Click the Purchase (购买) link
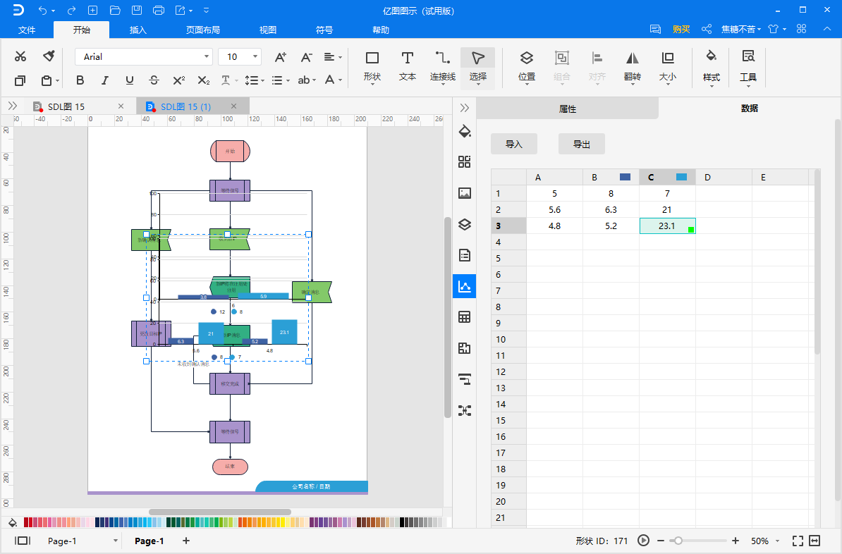The height and width of the screenshot is (554, 842). (681, 29)
